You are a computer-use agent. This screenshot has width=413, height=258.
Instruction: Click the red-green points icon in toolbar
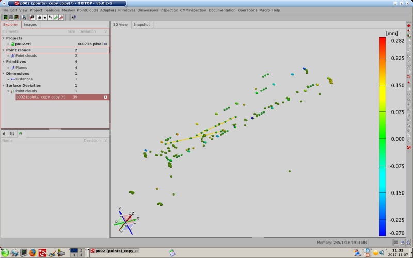pos(61,17)
